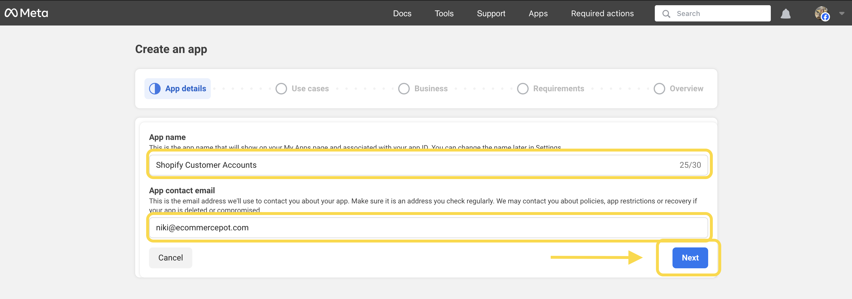Open the Tools navigation dropdown
852x299 pixels.
click(444, 13)
